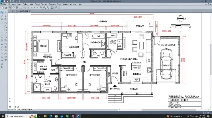The height and width of the screenshot is (118, 212).
Task: Open the notification center icon
Action: tap(209, 116)
